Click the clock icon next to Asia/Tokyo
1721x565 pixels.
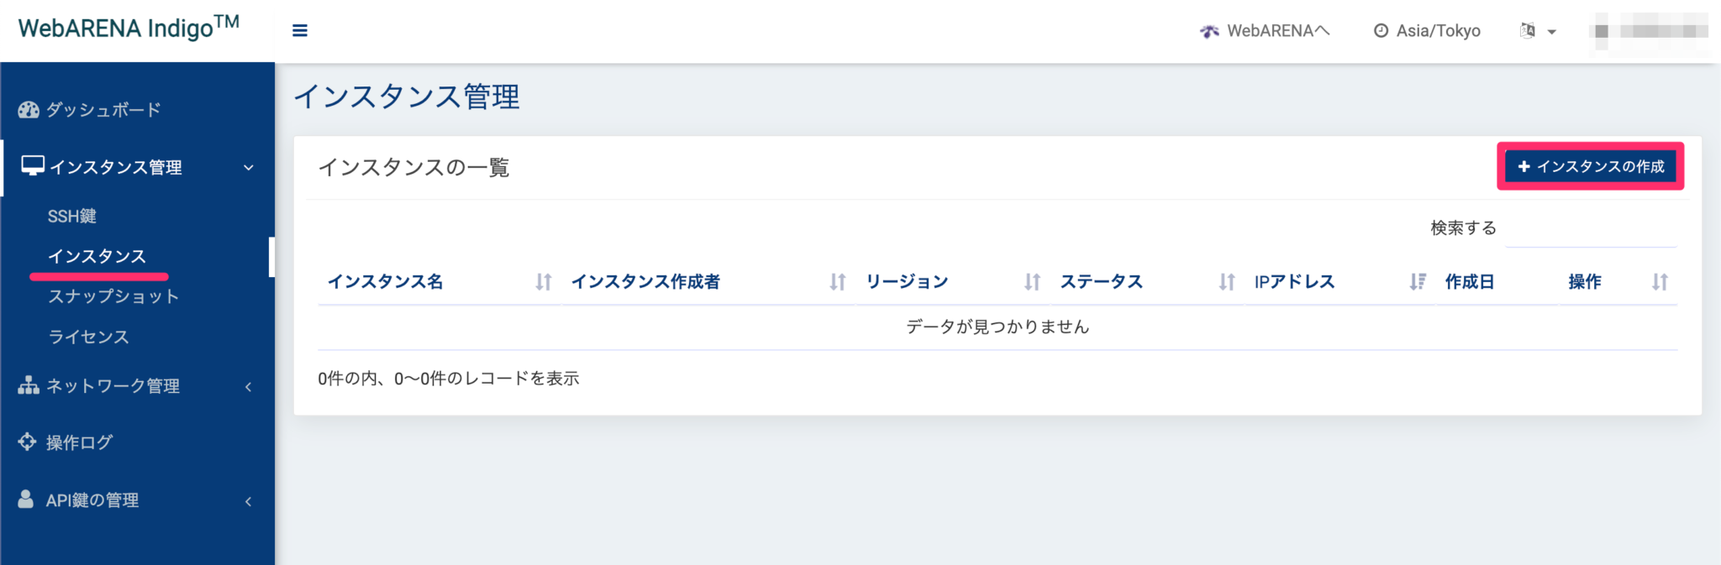pyautogui.click(x=1381, y=31)
